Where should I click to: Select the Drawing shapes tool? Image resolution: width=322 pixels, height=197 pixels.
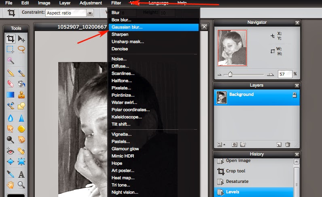pyautogui.click(x=21, y=106)
